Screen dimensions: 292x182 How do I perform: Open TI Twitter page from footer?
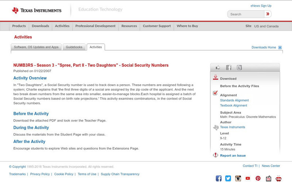click(x=228, y=178)
